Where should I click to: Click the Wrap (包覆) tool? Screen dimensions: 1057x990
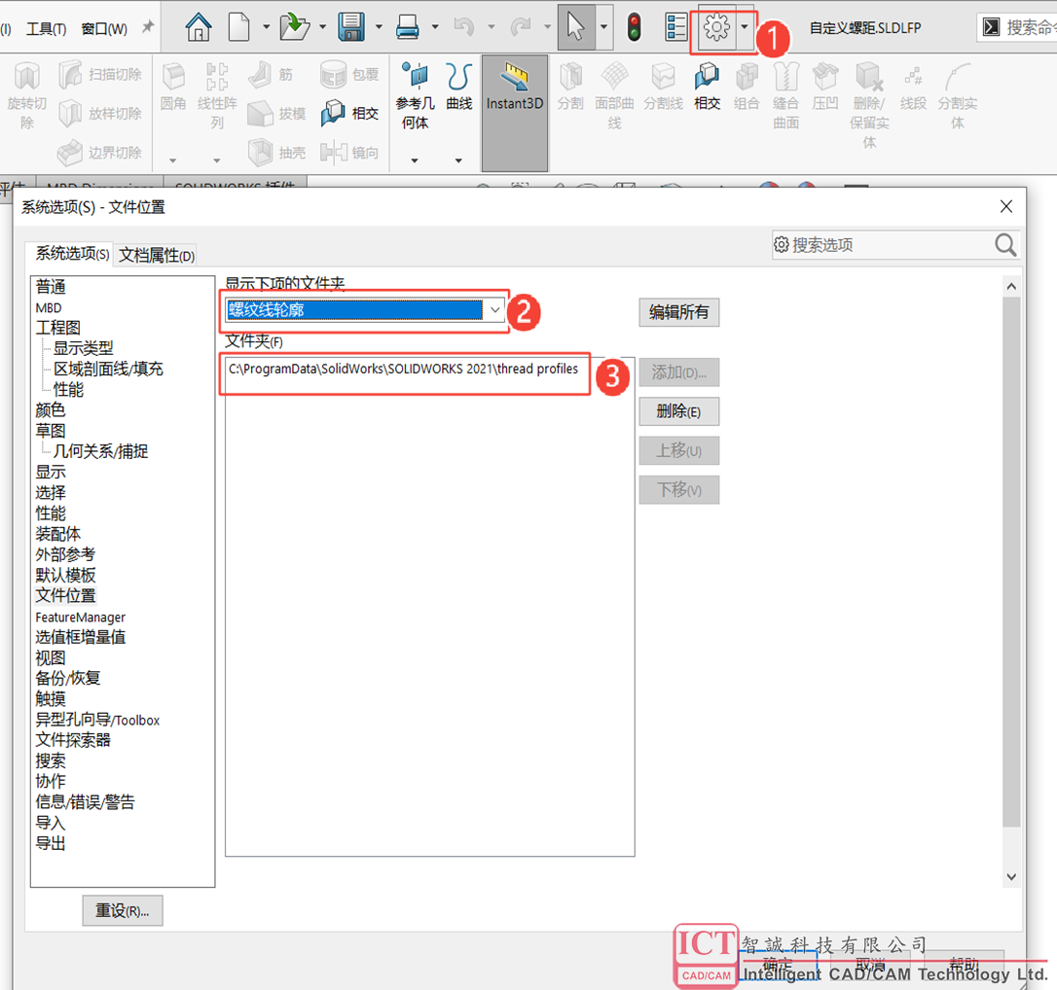[349, 75]
